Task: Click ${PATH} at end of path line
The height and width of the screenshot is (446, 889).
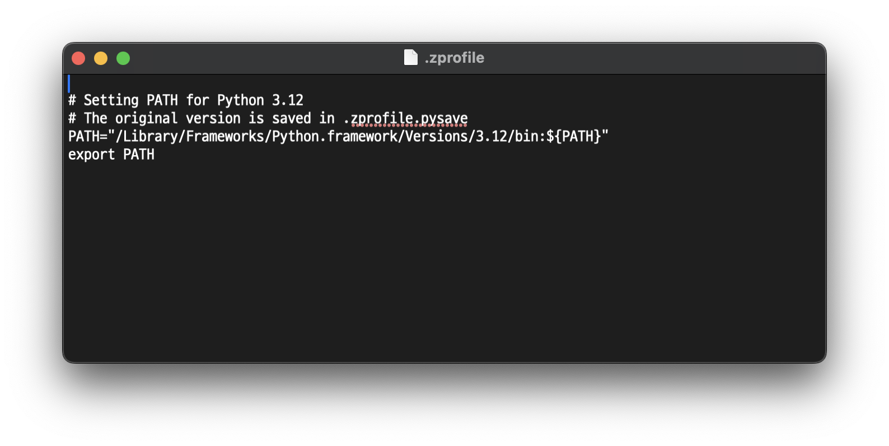Action: [573, 136]
